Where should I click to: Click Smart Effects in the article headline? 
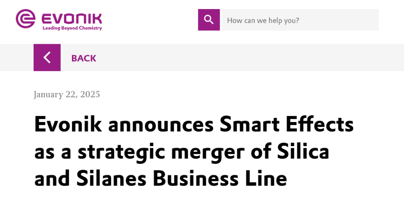click(x=286, y=124)
